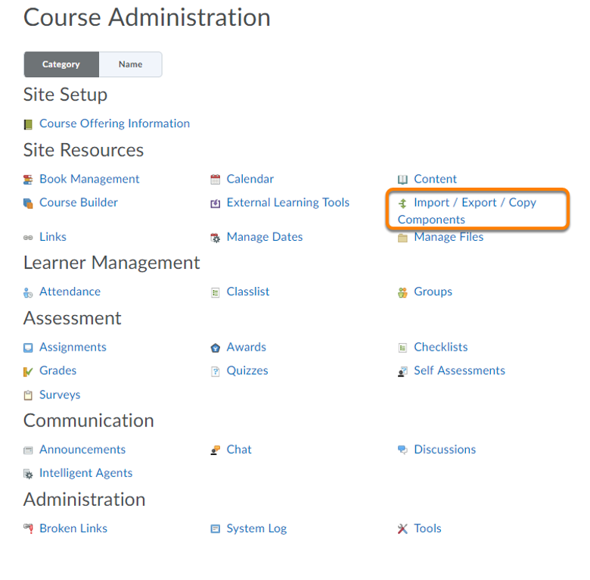This screenshot has height=580, width=590.
Task: Click the Manage Dates gear calendar icon
Action: 216,238
